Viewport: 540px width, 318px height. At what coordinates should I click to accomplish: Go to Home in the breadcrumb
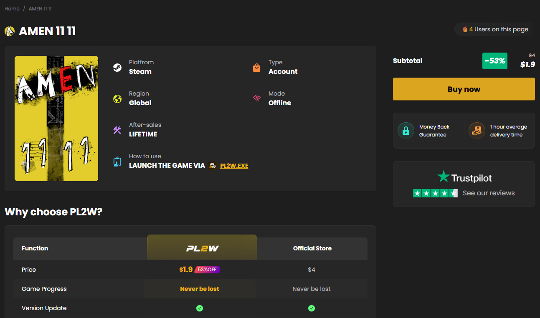(12, 9)
